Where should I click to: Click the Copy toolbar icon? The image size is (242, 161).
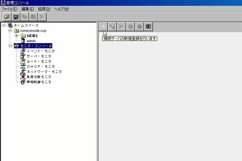[25, 17]
